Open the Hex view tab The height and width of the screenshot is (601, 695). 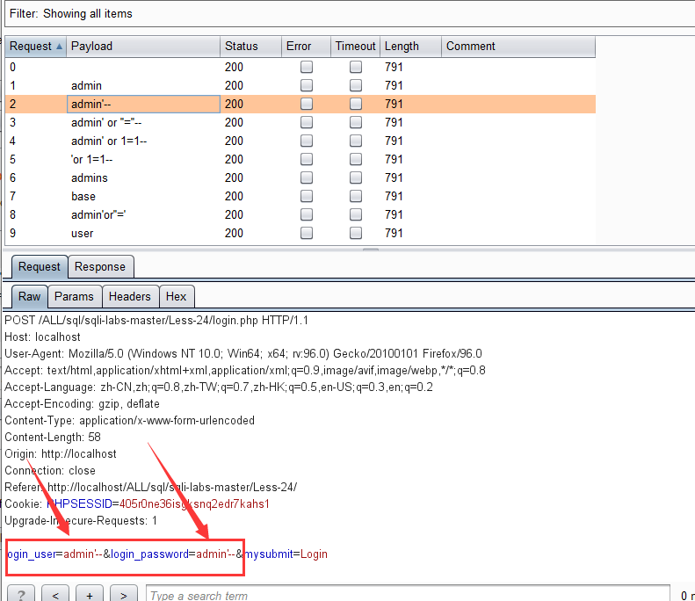pos(176,296)
